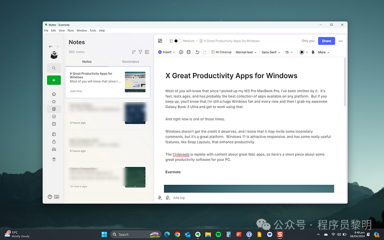Open the Windows Start button
The width and height of the screenshot is (384, 240).
[104, 234]
